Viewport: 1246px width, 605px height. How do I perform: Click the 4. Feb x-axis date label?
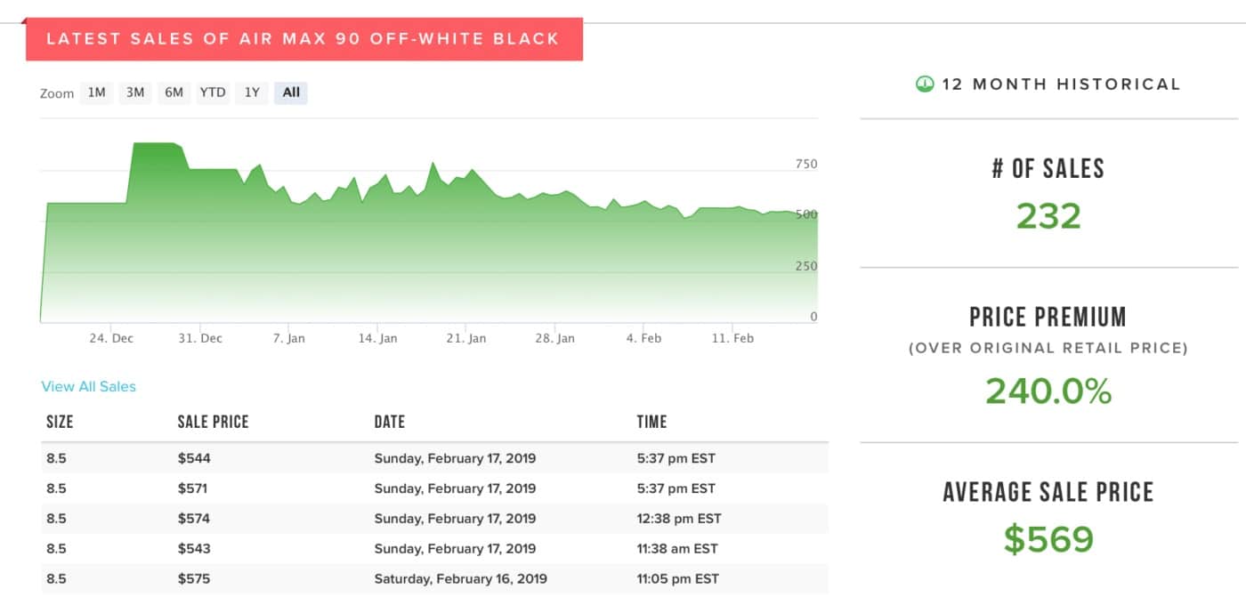click(x=643, y=338)
